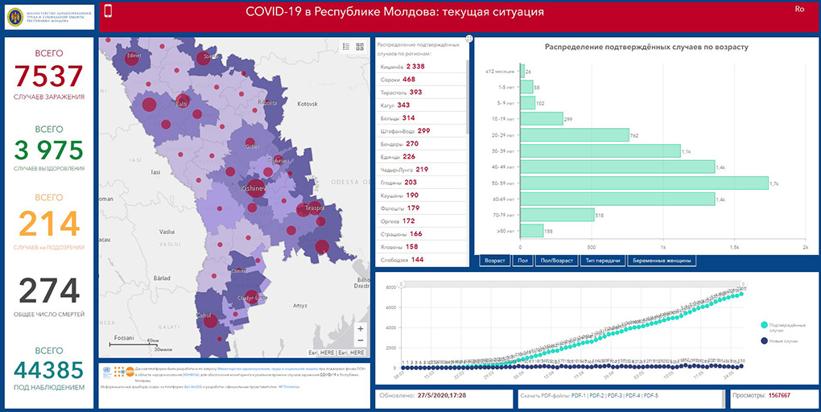Image resolution: width=821 pixels, height=412 pixels.
Task: Switch language to Ro
Action: [x=799, y=10]
